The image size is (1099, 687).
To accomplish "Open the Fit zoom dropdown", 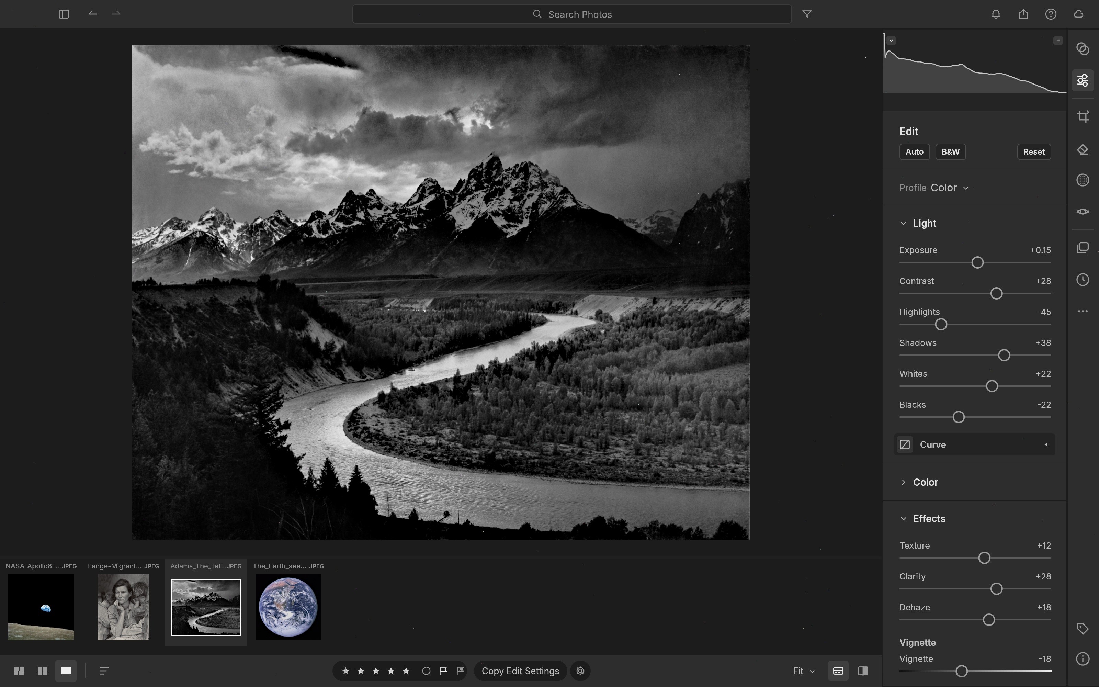I will pos(803,671).
